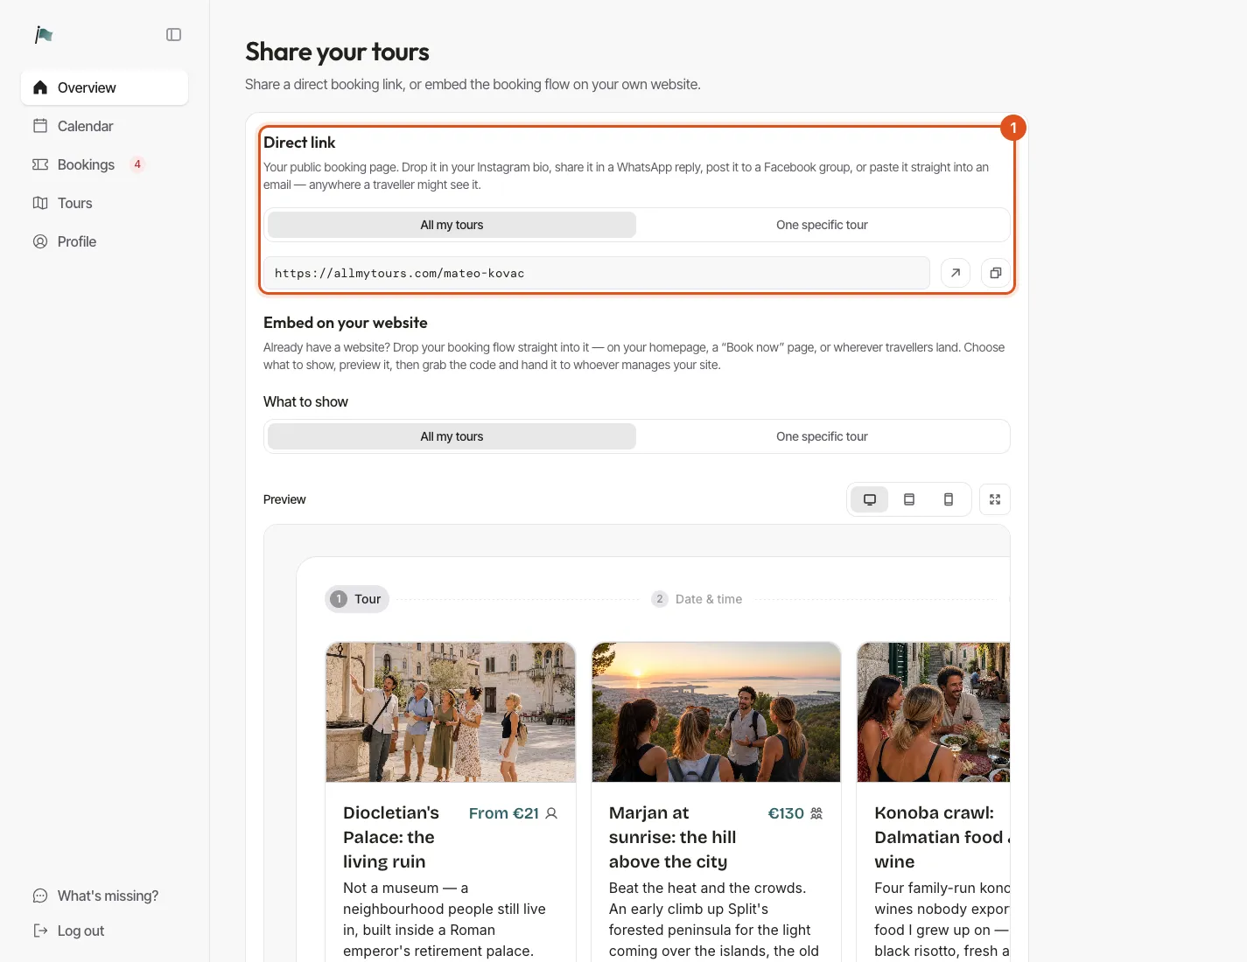Viewport: 1247px width, 962px height.
Task: Click the Embed on your website heading
Action: pyautogui.click(x=346, y=323)
